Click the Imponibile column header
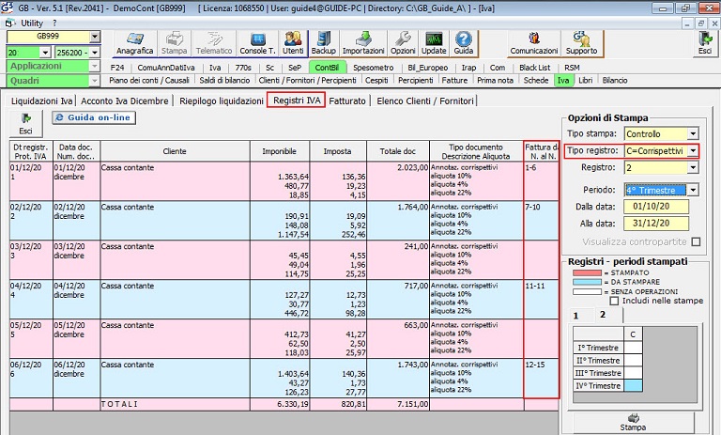This screenshot has width=721, height=435. 280,151
